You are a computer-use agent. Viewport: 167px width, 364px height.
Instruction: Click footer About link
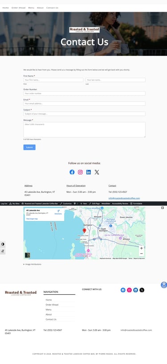(x=49, y=314)
